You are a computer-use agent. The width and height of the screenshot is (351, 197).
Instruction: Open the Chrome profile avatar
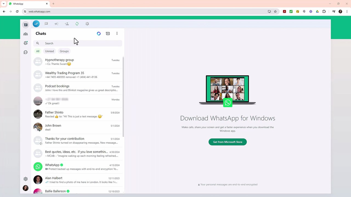pos(340,11)
